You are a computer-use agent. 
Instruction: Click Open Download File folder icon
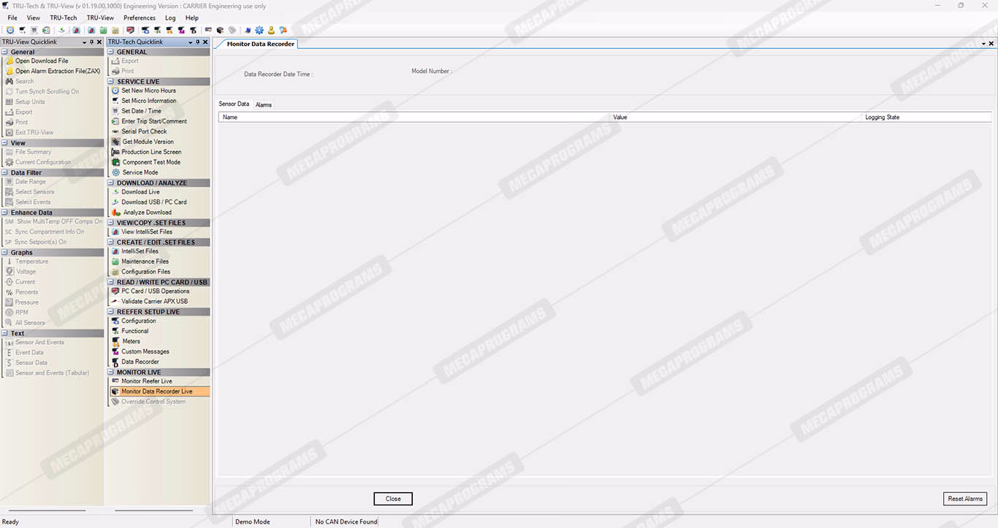coord(9,61)
